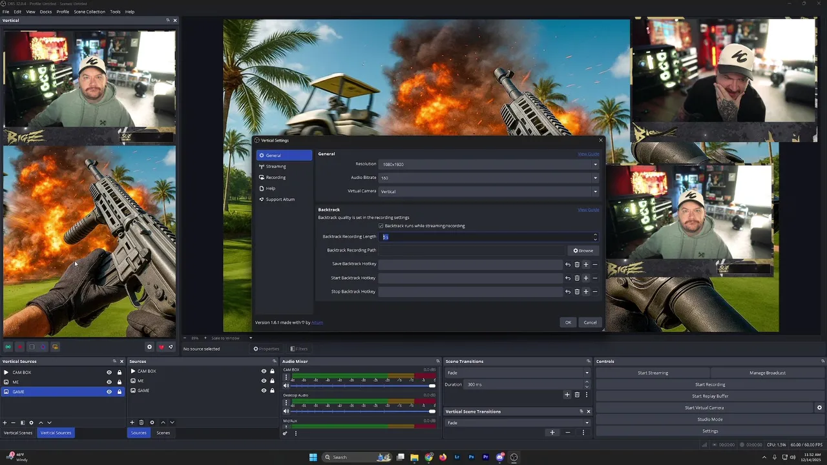Viewport: 827px width, 465px height.
Task: Adjust the CAM BOX volume slider
Action: (x=363, y=386)
